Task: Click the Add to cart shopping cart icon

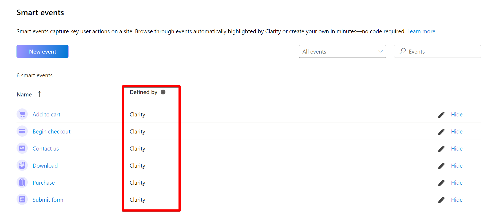Action: 22,114
